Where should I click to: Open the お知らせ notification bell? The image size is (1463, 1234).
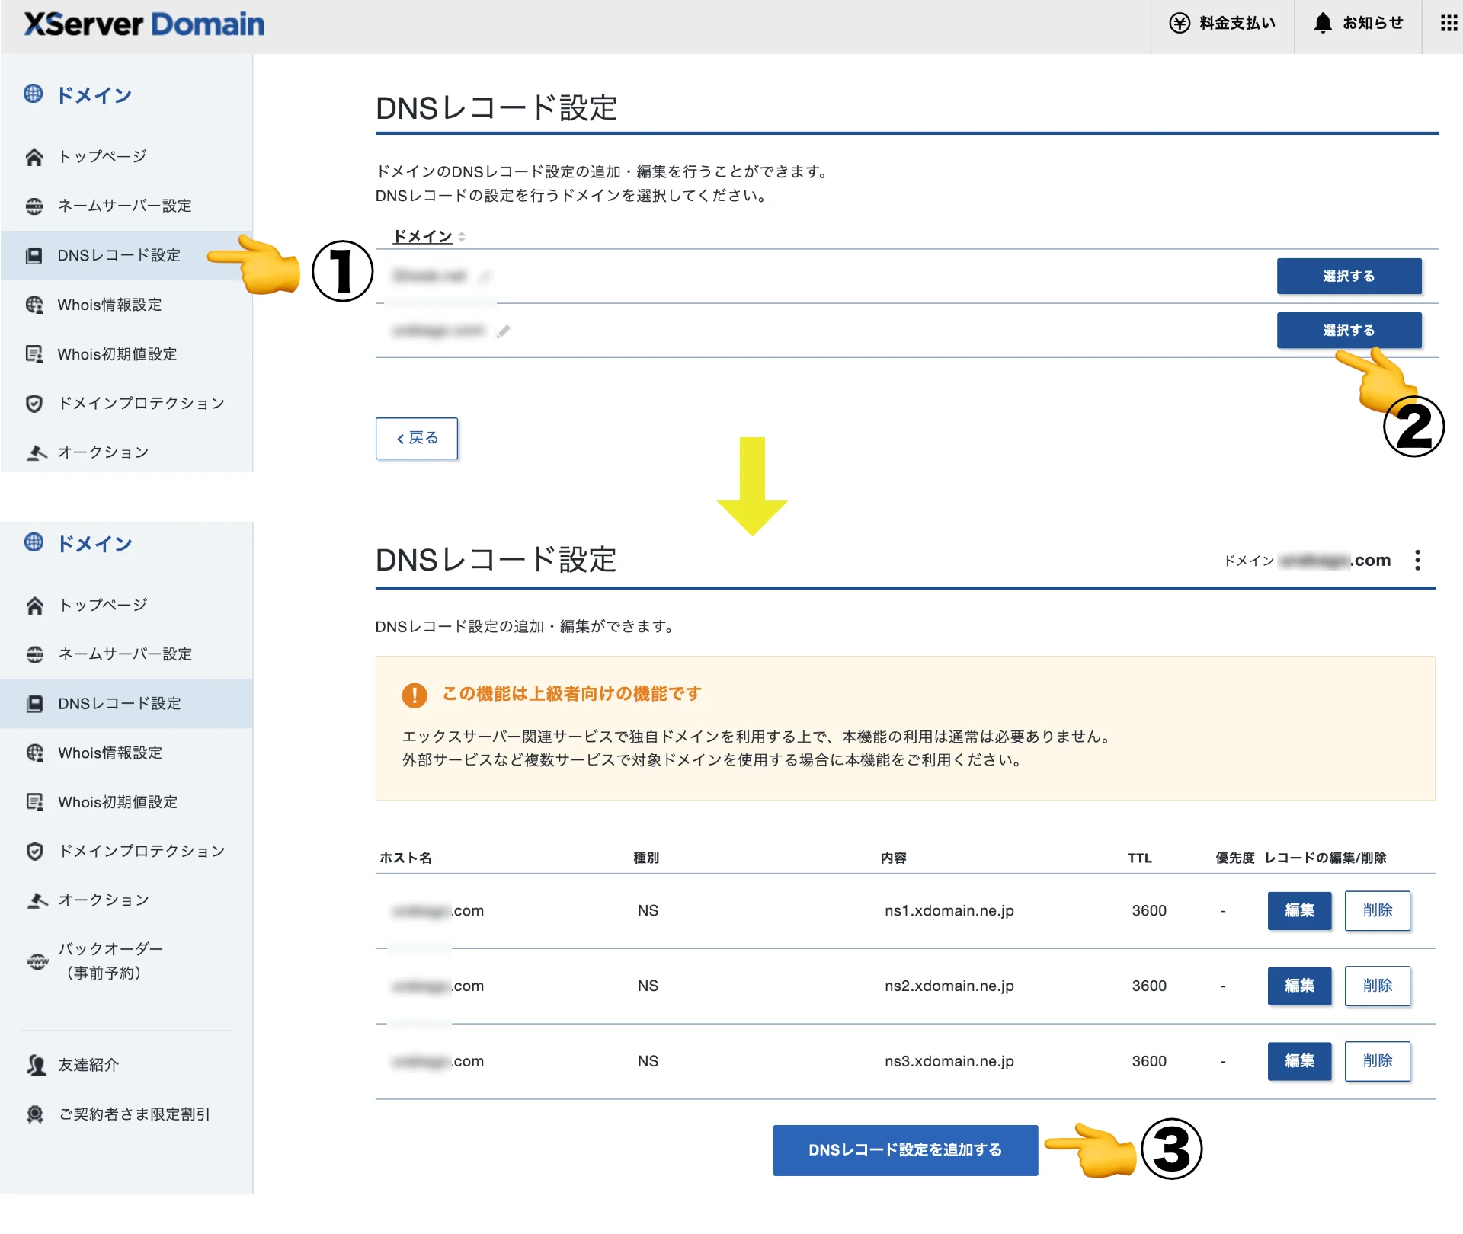[x=1323, y=23]
